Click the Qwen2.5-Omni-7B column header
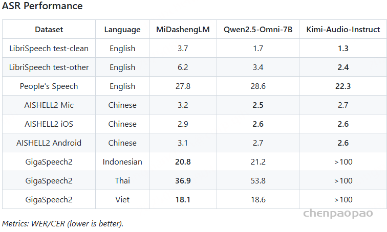Viewport: 387px width, 232px height. (258, 30)
